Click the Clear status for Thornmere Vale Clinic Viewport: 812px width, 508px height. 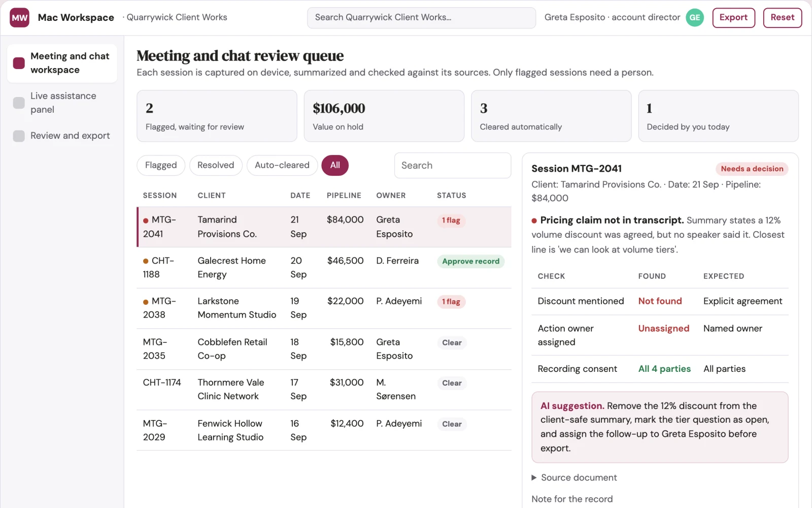[452, 383]
